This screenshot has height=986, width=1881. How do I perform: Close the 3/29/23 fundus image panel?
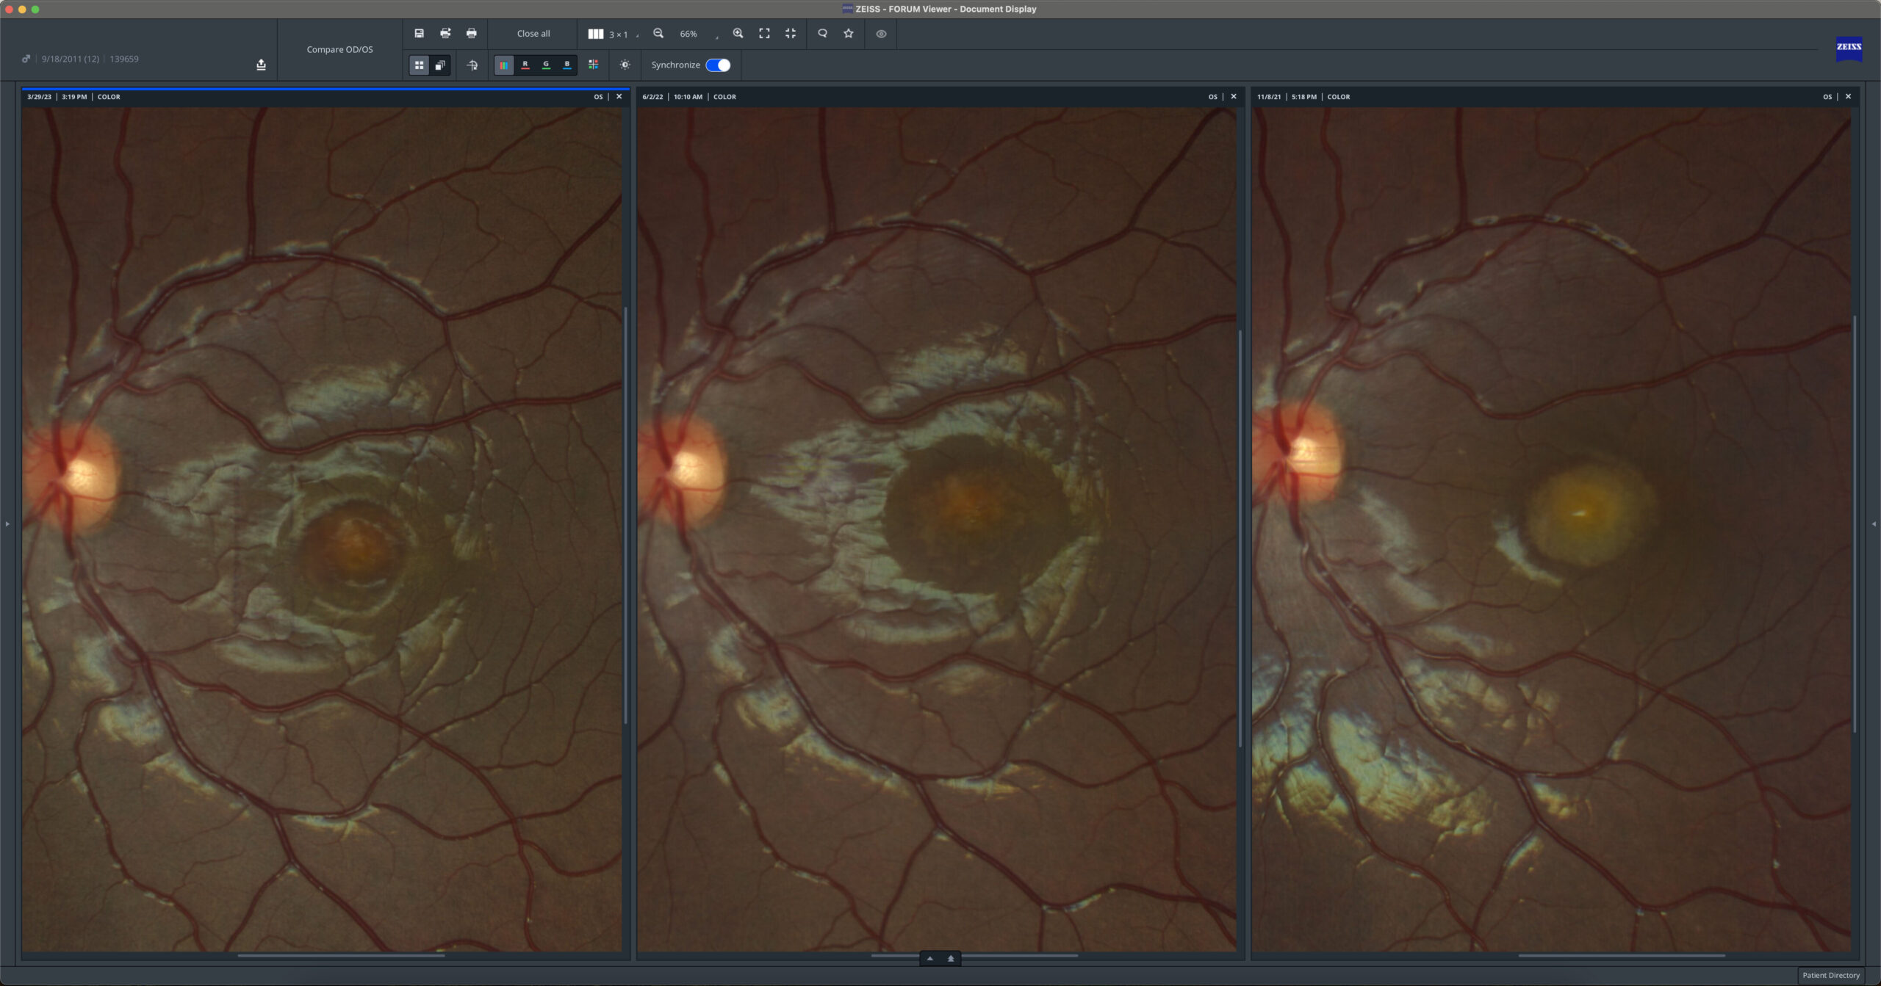tap(619, 96)
